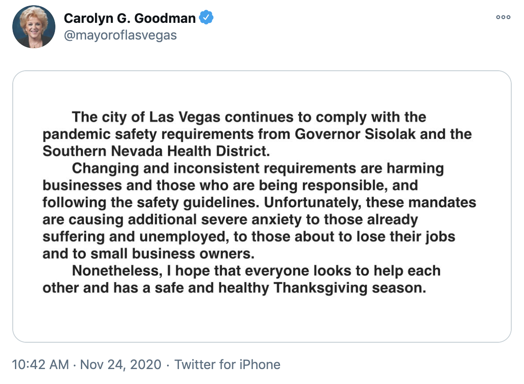The width and height of the screenshot is (524, 384).
Task: Click the 10:42 AM timestamp
Action: click(40, 364)
